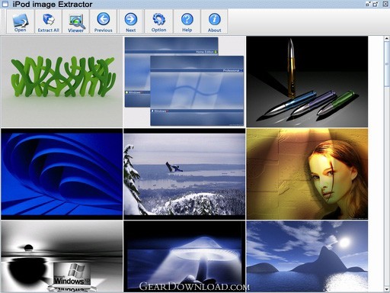The image size is (390, 293).
Task: Click the vertical scrollbar thumb
Action: click(x=387, y=64)
